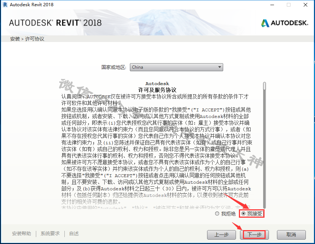Click the 安装 > 许可协议 breadcrumb text
The image size is (315, 244).
[x=27, y=39]
